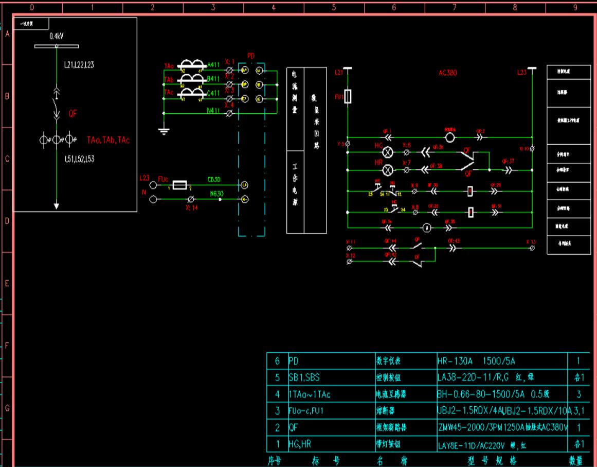The height and width of the screenshot is (467, 597).
Task: Click the TAa current transformer symbol
Action: point(191,65)
